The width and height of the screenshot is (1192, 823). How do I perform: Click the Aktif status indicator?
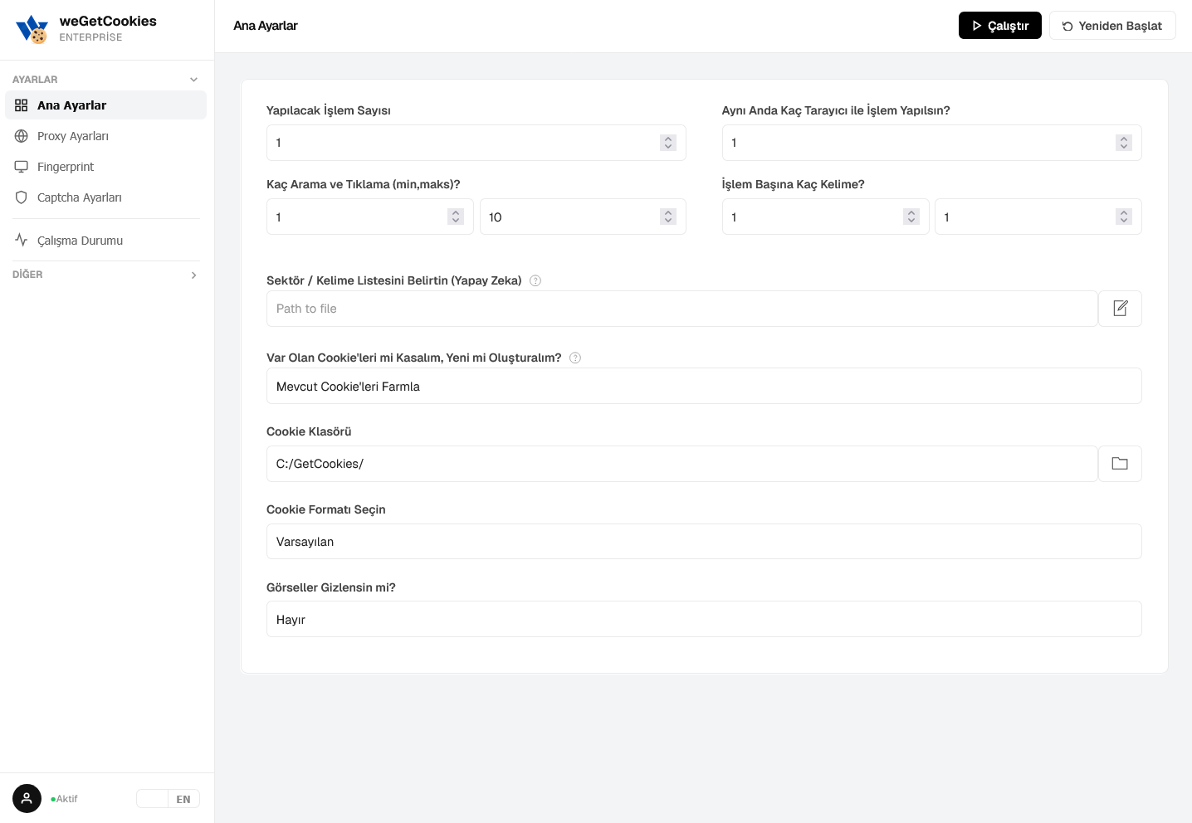coord(64,799)
